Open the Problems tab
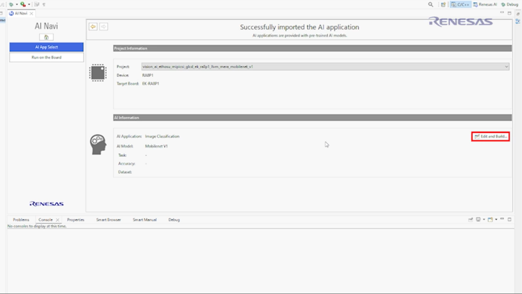This screenshot has width=522, height=294. 21,220
